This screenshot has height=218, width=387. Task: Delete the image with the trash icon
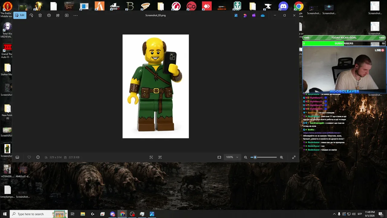tap(40, 15)
